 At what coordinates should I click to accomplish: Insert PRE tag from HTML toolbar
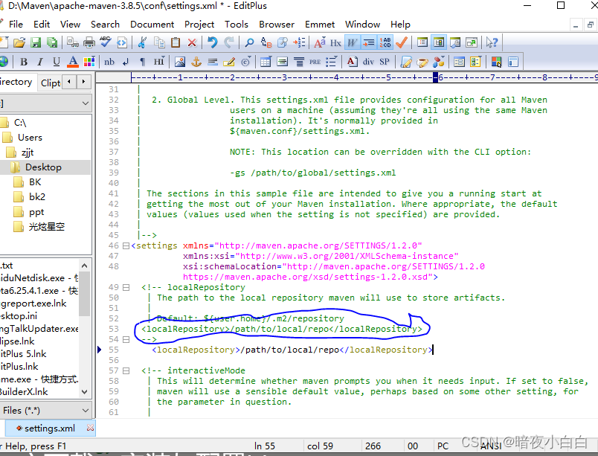click(x=315, y=62)
